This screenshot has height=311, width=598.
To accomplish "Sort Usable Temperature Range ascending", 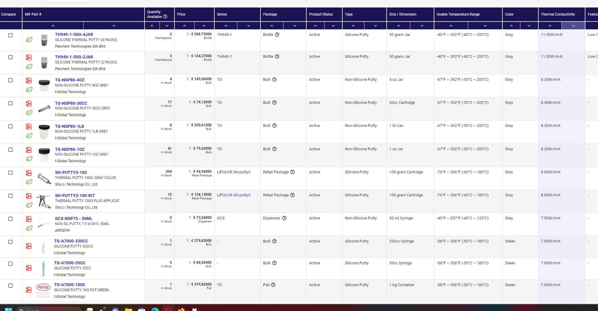I will pyautogui.click(x=451, y=26).
